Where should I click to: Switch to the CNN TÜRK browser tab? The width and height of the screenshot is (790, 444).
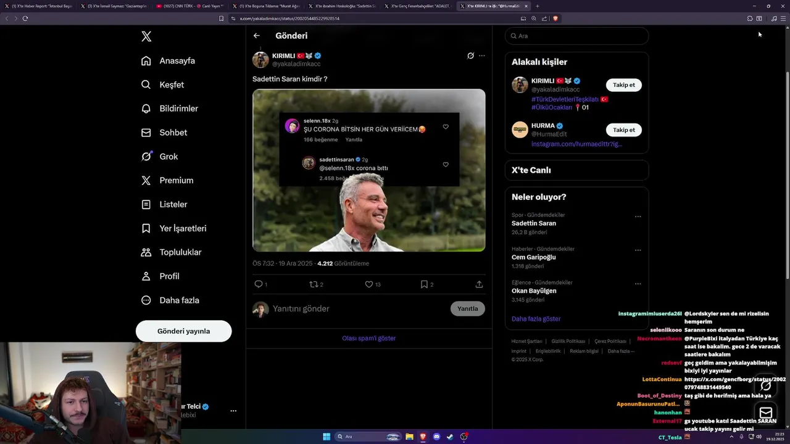pos(189,6)
